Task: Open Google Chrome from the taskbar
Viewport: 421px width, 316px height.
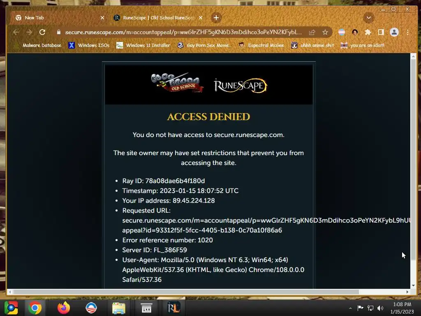Action: click(35, 308)
